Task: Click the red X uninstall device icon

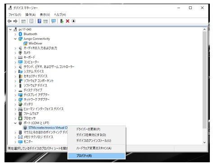Action: click(x=68, y=21)
